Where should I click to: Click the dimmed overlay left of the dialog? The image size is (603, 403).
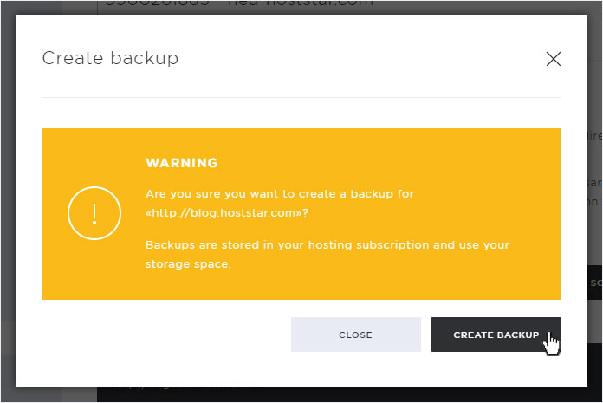click(x=8, y=200)
